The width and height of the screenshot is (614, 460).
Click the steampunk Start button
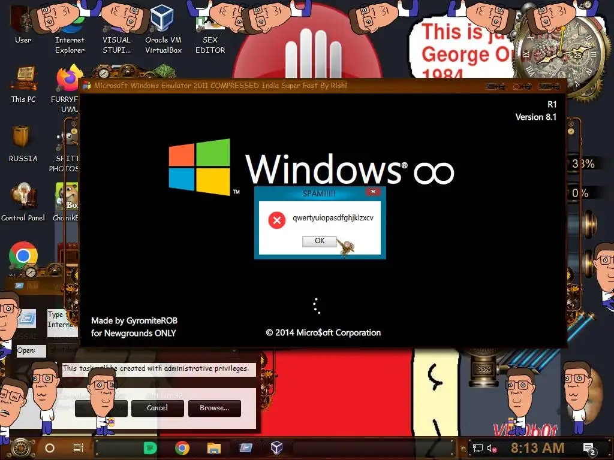tap(22, 448)
